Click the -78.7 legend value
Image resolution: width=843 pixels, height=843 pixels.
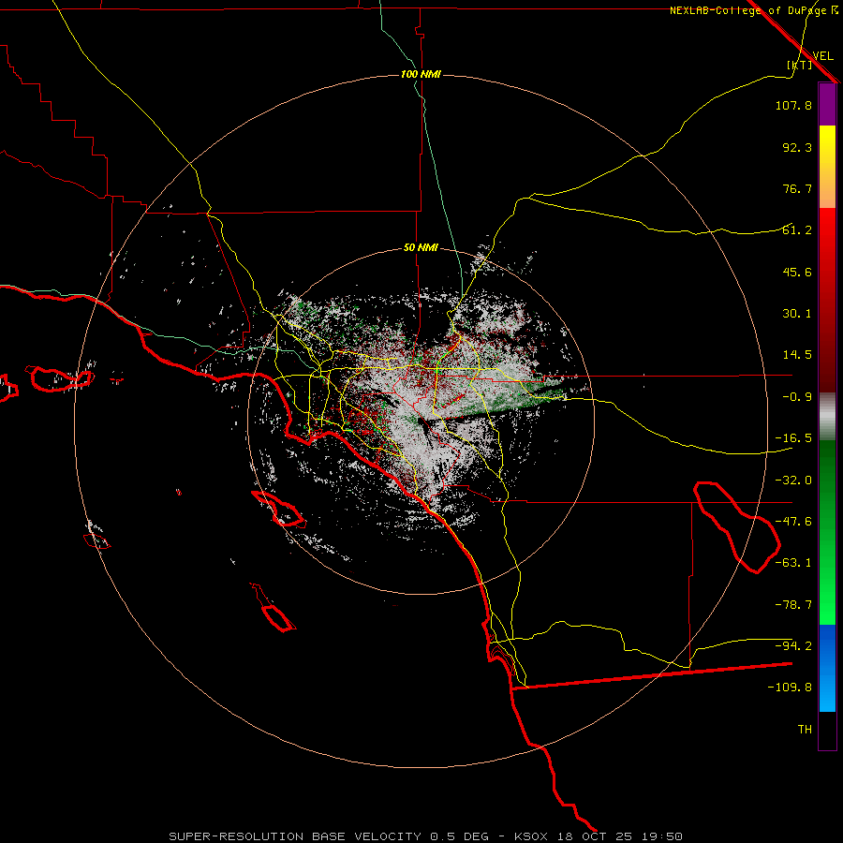(x=793, y=605)
